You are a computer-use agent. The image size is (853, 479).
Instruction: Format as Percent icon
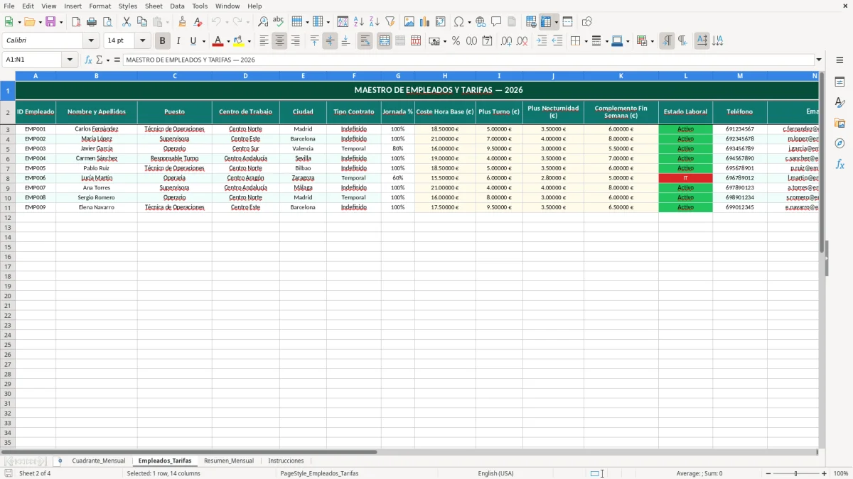(x=456, y=41)
